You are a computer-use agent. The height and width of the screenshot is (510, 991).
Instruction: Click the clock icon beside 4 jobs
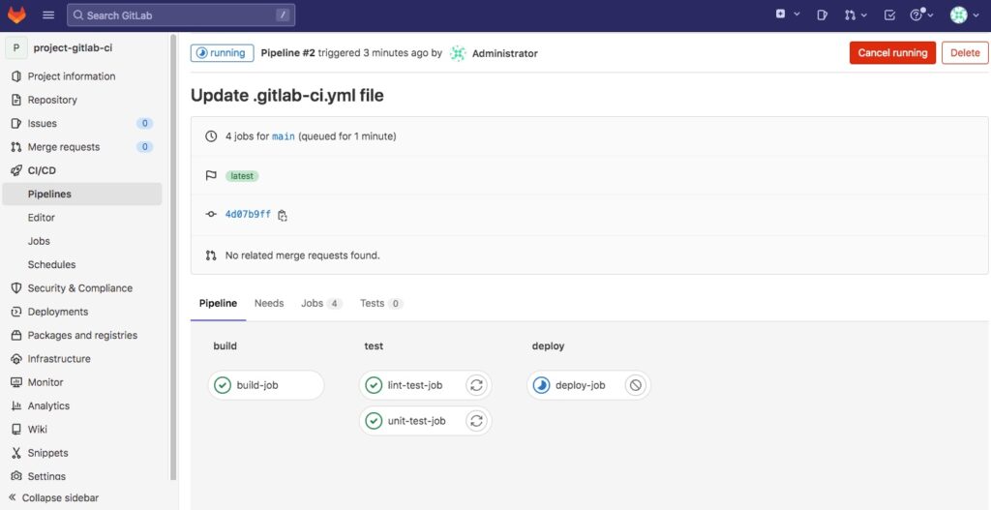[x=211, y=135]
